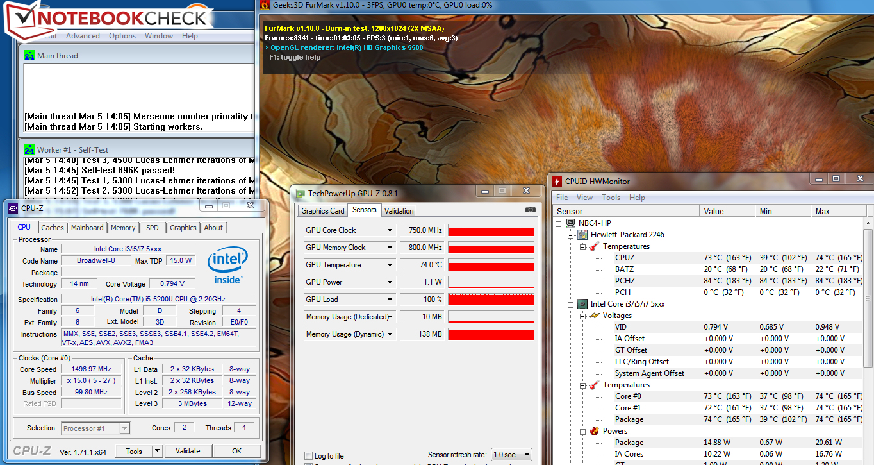
Task: Click thermometer icon under Hewlett-Packard 2246
Action: [x=595, y=246]
